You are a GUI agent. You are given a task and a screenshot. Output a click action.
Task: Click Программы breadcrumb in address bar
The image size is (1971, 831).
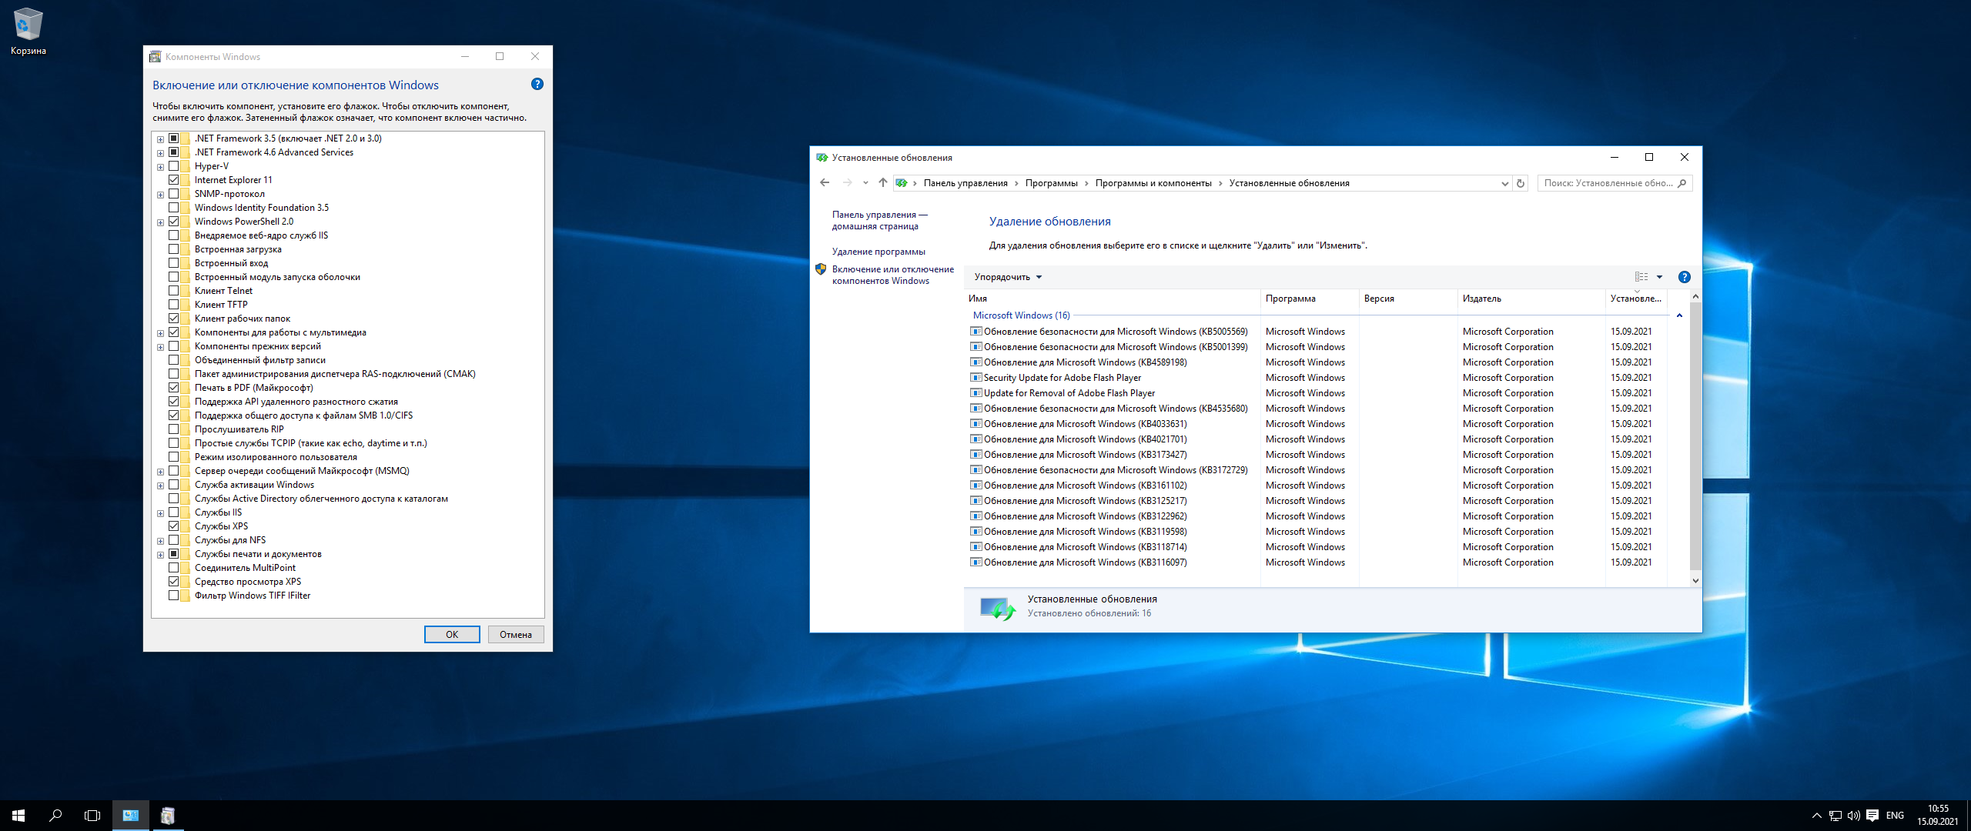(1051, 183)
